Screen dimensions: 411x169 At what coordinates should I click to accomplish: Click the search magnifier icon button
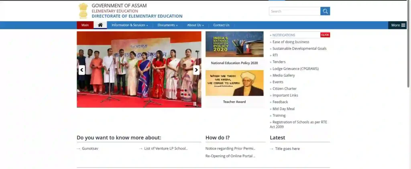[325, 11]
